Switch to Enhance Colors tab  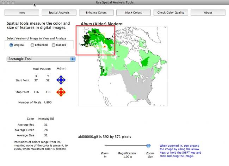coord(96,13)
